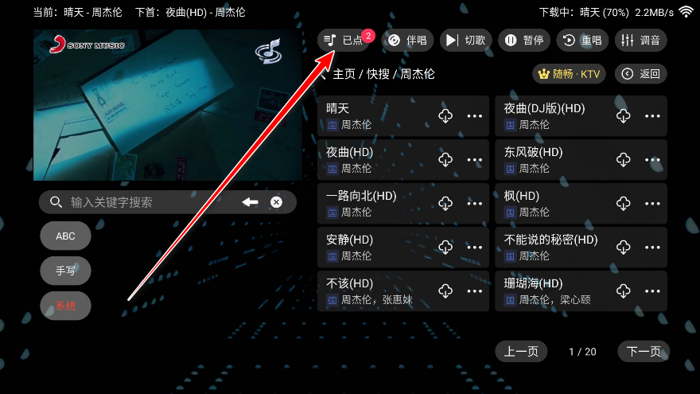This screenshot has height=394, width=700.
Task: Select 手写 handwriting input mode
Action: [65, 271]
